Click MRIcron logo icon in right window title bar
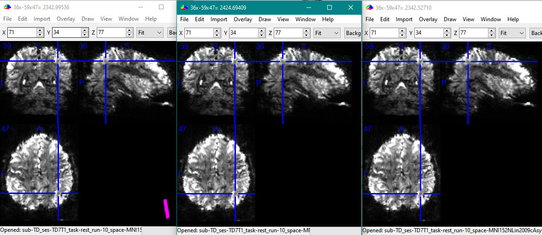Image resolution: width=542 pixels, height=235 pixels. pos(370,7)
